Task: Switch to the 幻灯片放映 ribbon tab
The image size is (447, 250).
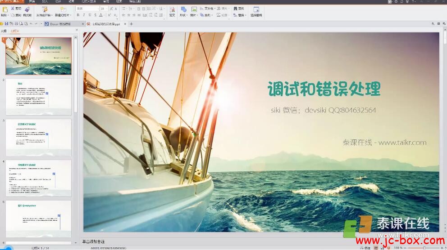Action: [89, 1]
